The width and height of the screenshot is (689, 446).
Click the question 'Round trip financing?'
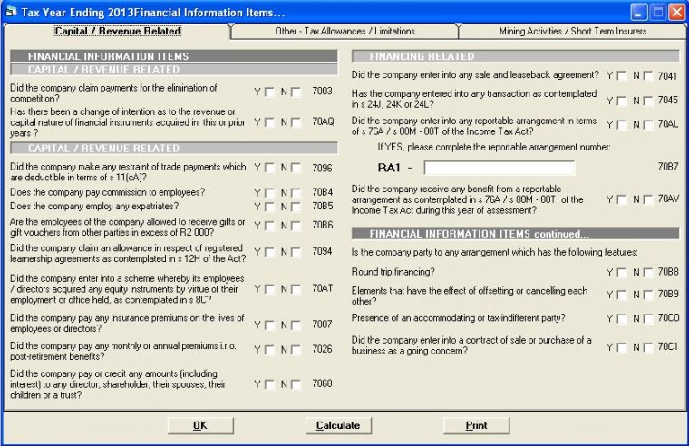tap(393, 272)
